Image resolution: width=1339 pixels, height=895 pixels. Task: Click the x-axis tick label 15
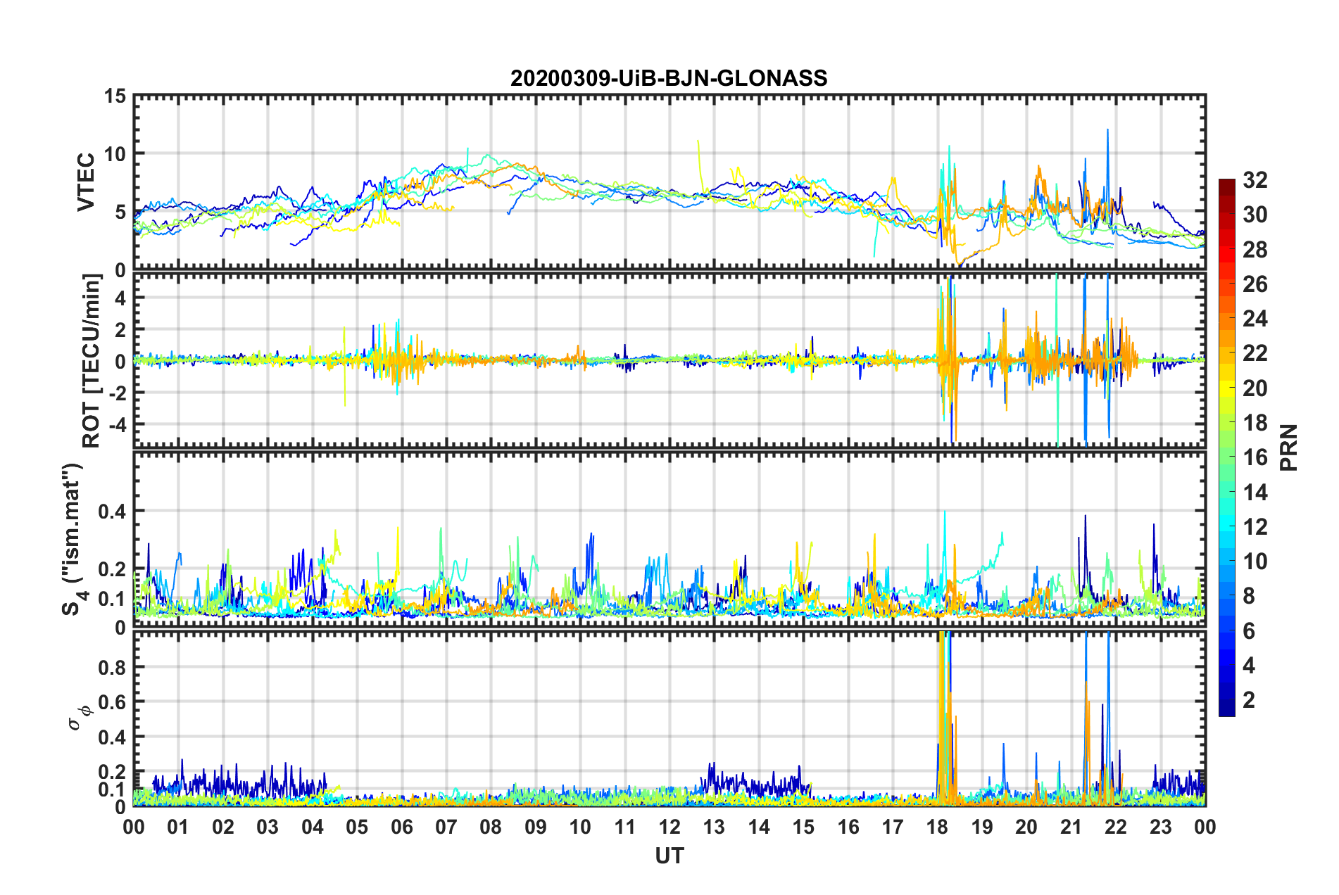803,827
